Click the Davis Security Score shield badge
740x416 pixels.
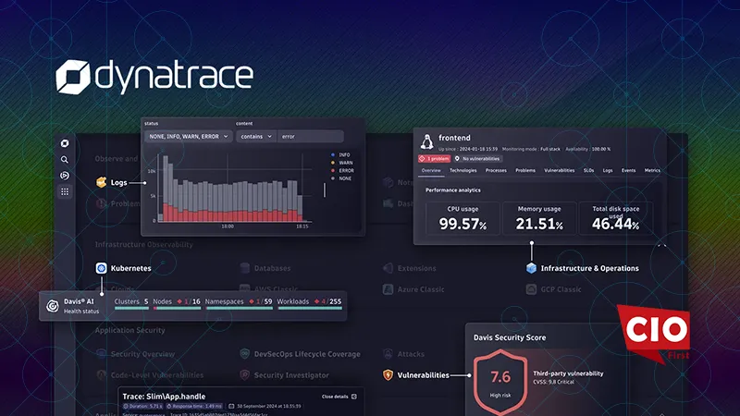tap(500, 383)
